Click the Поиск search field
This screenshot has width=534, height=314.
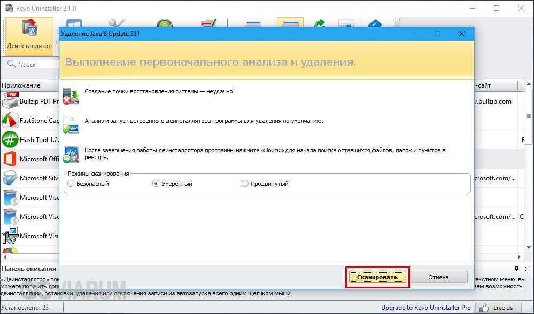(x=32, y=64)
